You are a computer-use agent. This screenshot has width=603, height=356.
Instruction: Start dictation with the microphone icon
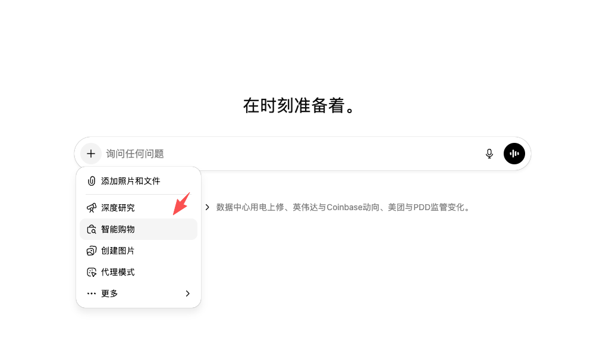[489, 154]
